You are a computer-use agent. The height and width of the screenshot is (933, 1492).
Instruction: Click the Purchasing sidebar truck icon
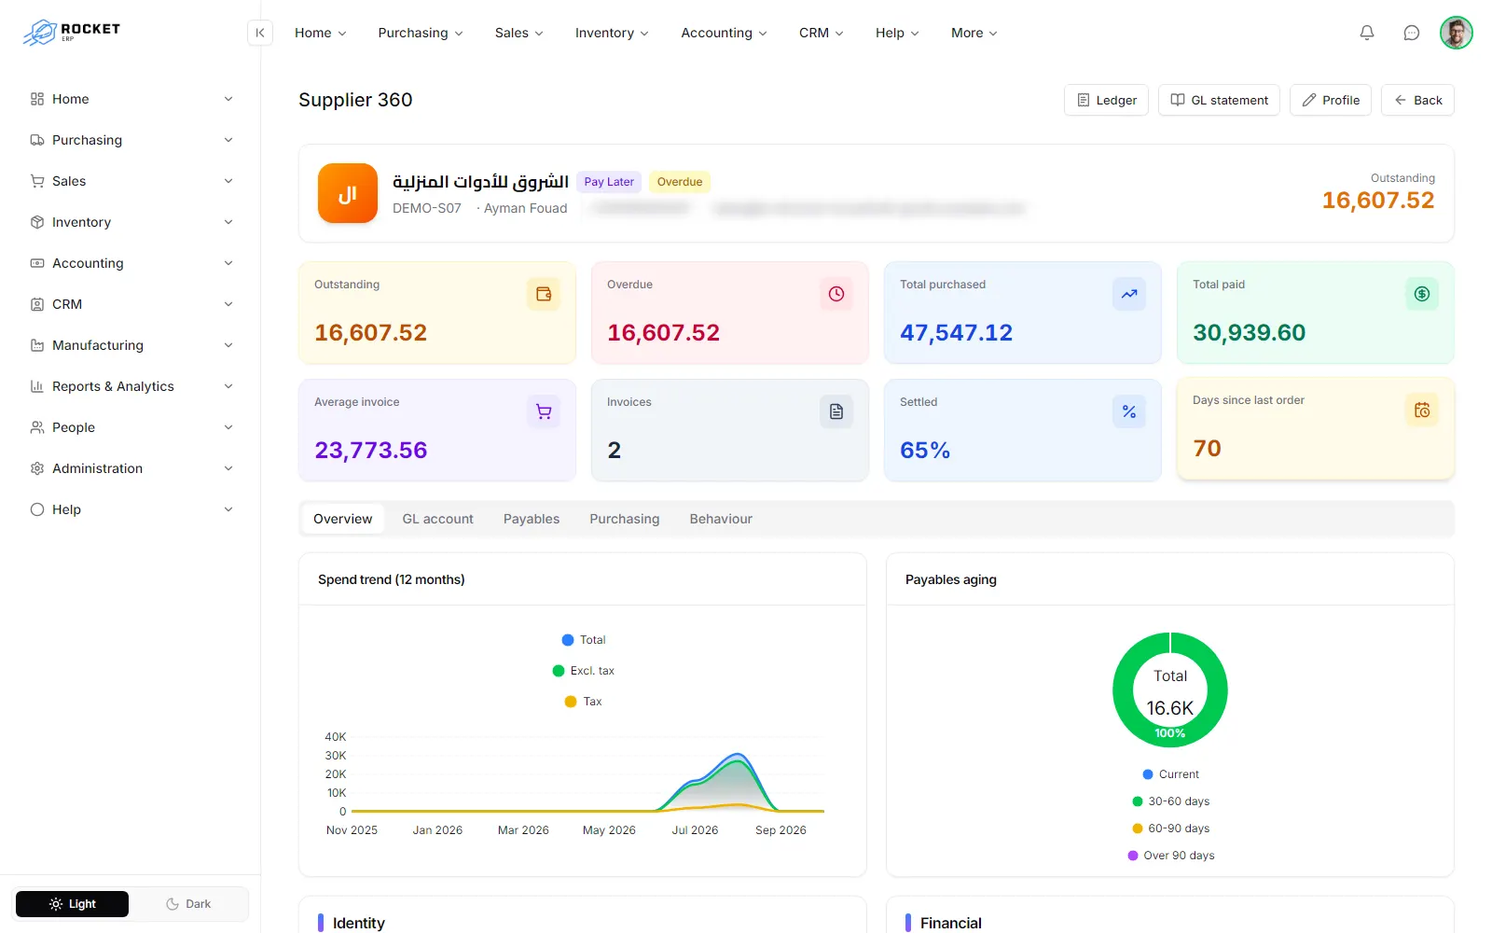37,140
